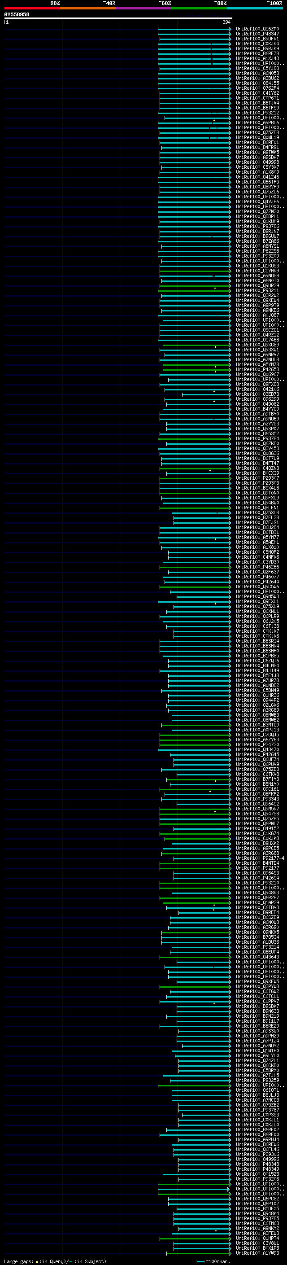The height and width of the screenshot is (1265, 287).
Task: Select the UniRef100_Q2LGK6 label
Action: pyautogui.click(x=257, y=705)
